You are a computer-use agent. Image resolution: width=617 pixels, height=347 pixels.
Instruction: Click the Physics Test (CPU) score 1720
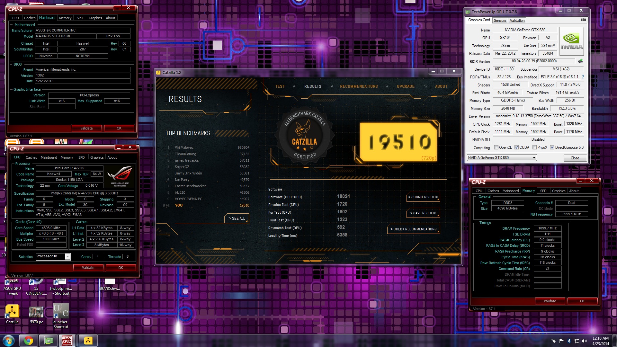(x=342, y=204)
